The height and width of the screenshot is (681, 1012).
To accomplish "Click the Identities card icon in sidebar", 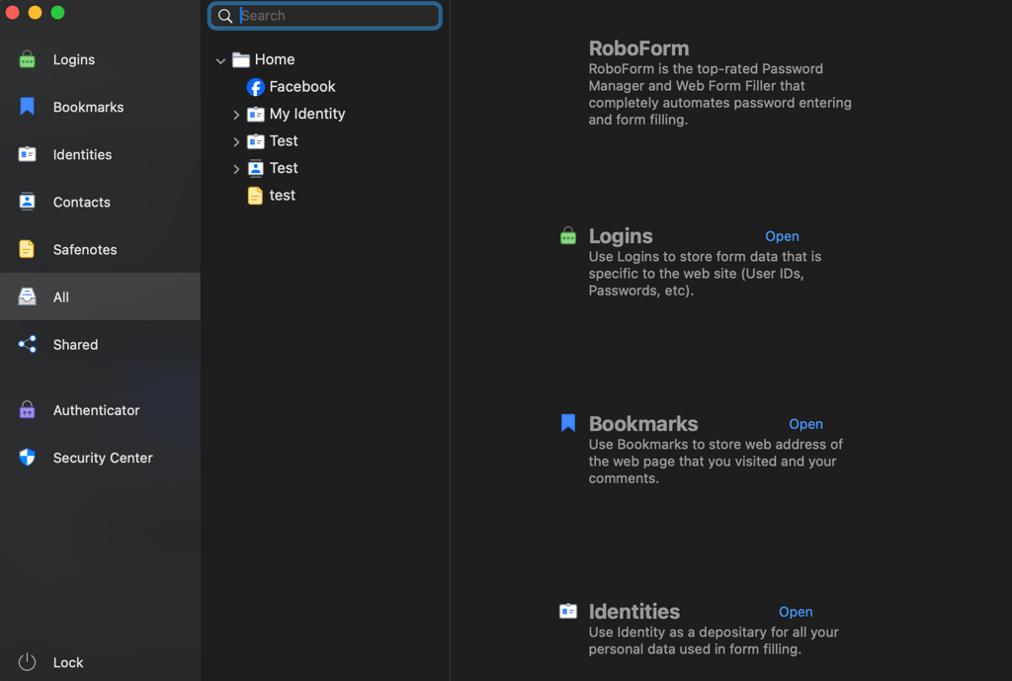I will click(27, 154).
